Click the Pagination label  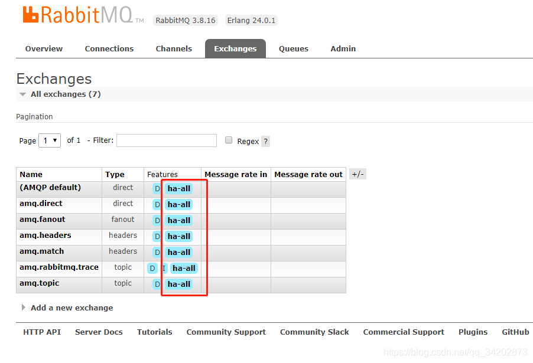[x=34, y=116]
